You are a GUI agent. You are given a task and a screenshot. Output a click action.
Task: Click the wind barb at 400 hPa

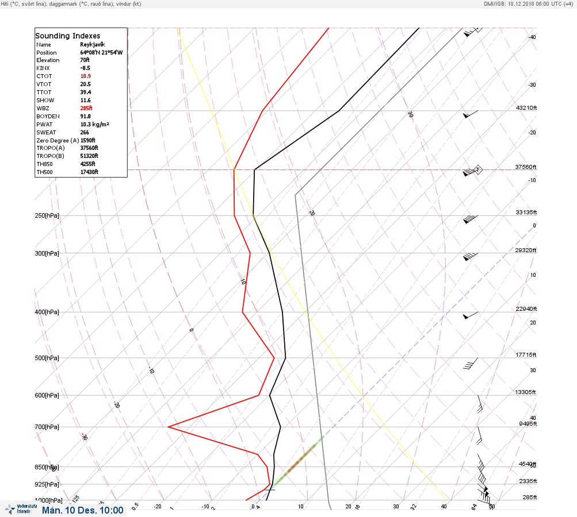[x=471, y=315]
